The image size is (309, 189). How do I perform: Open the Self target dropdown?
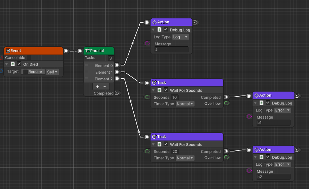52,72
